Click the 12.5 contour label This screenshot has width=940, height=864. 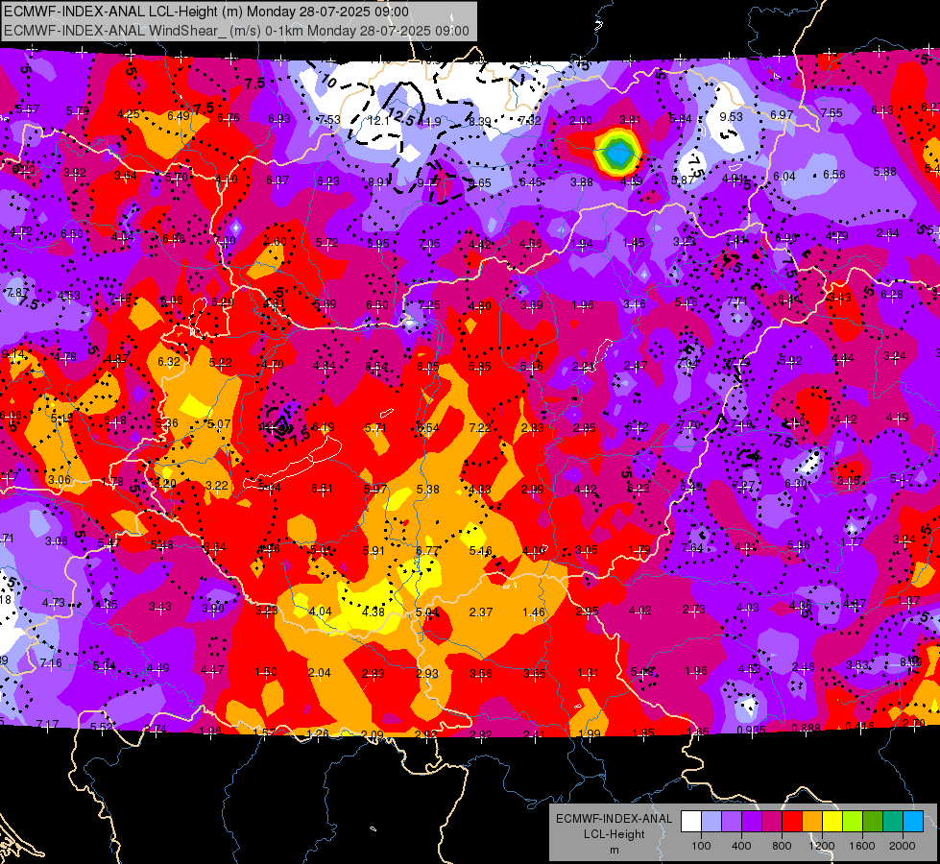coord(400,116)
